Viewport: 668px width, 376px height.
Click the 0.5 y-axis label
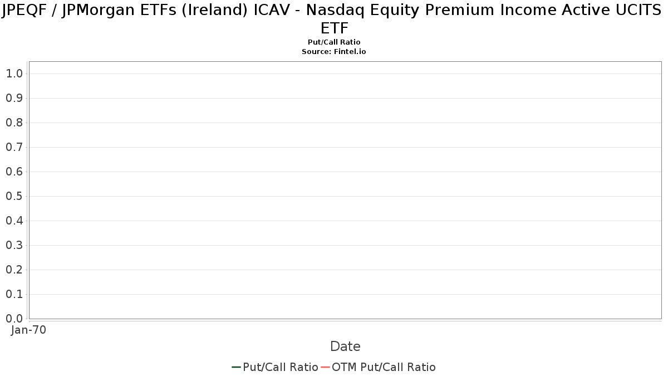14,196
